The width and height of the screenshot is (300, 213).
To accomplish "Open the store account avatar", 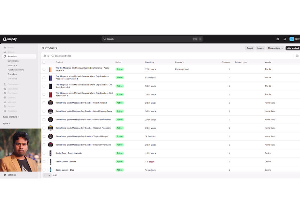I will pyautogui.click(x=292, y=39).
